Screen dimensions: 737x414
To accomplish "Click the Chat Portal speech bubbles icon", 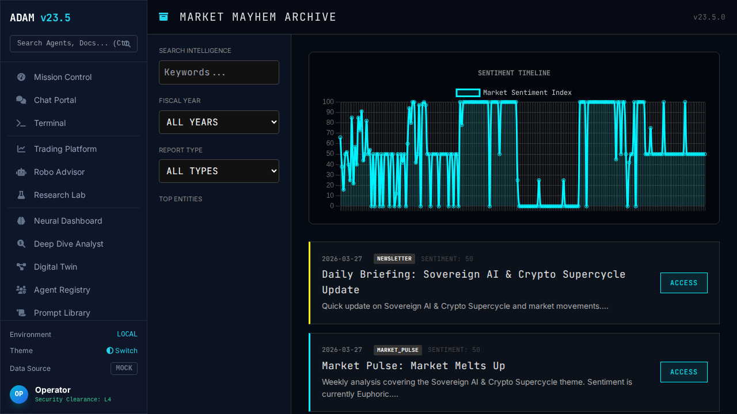I will pos(21,100).
